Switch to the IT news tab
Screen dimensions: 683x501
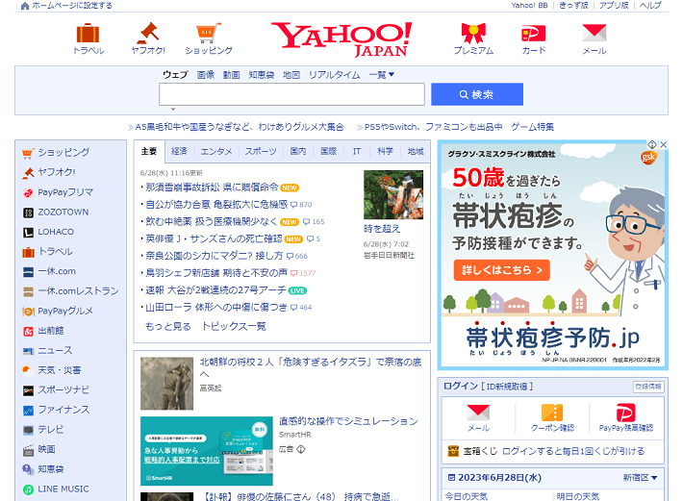coord(357,151)
